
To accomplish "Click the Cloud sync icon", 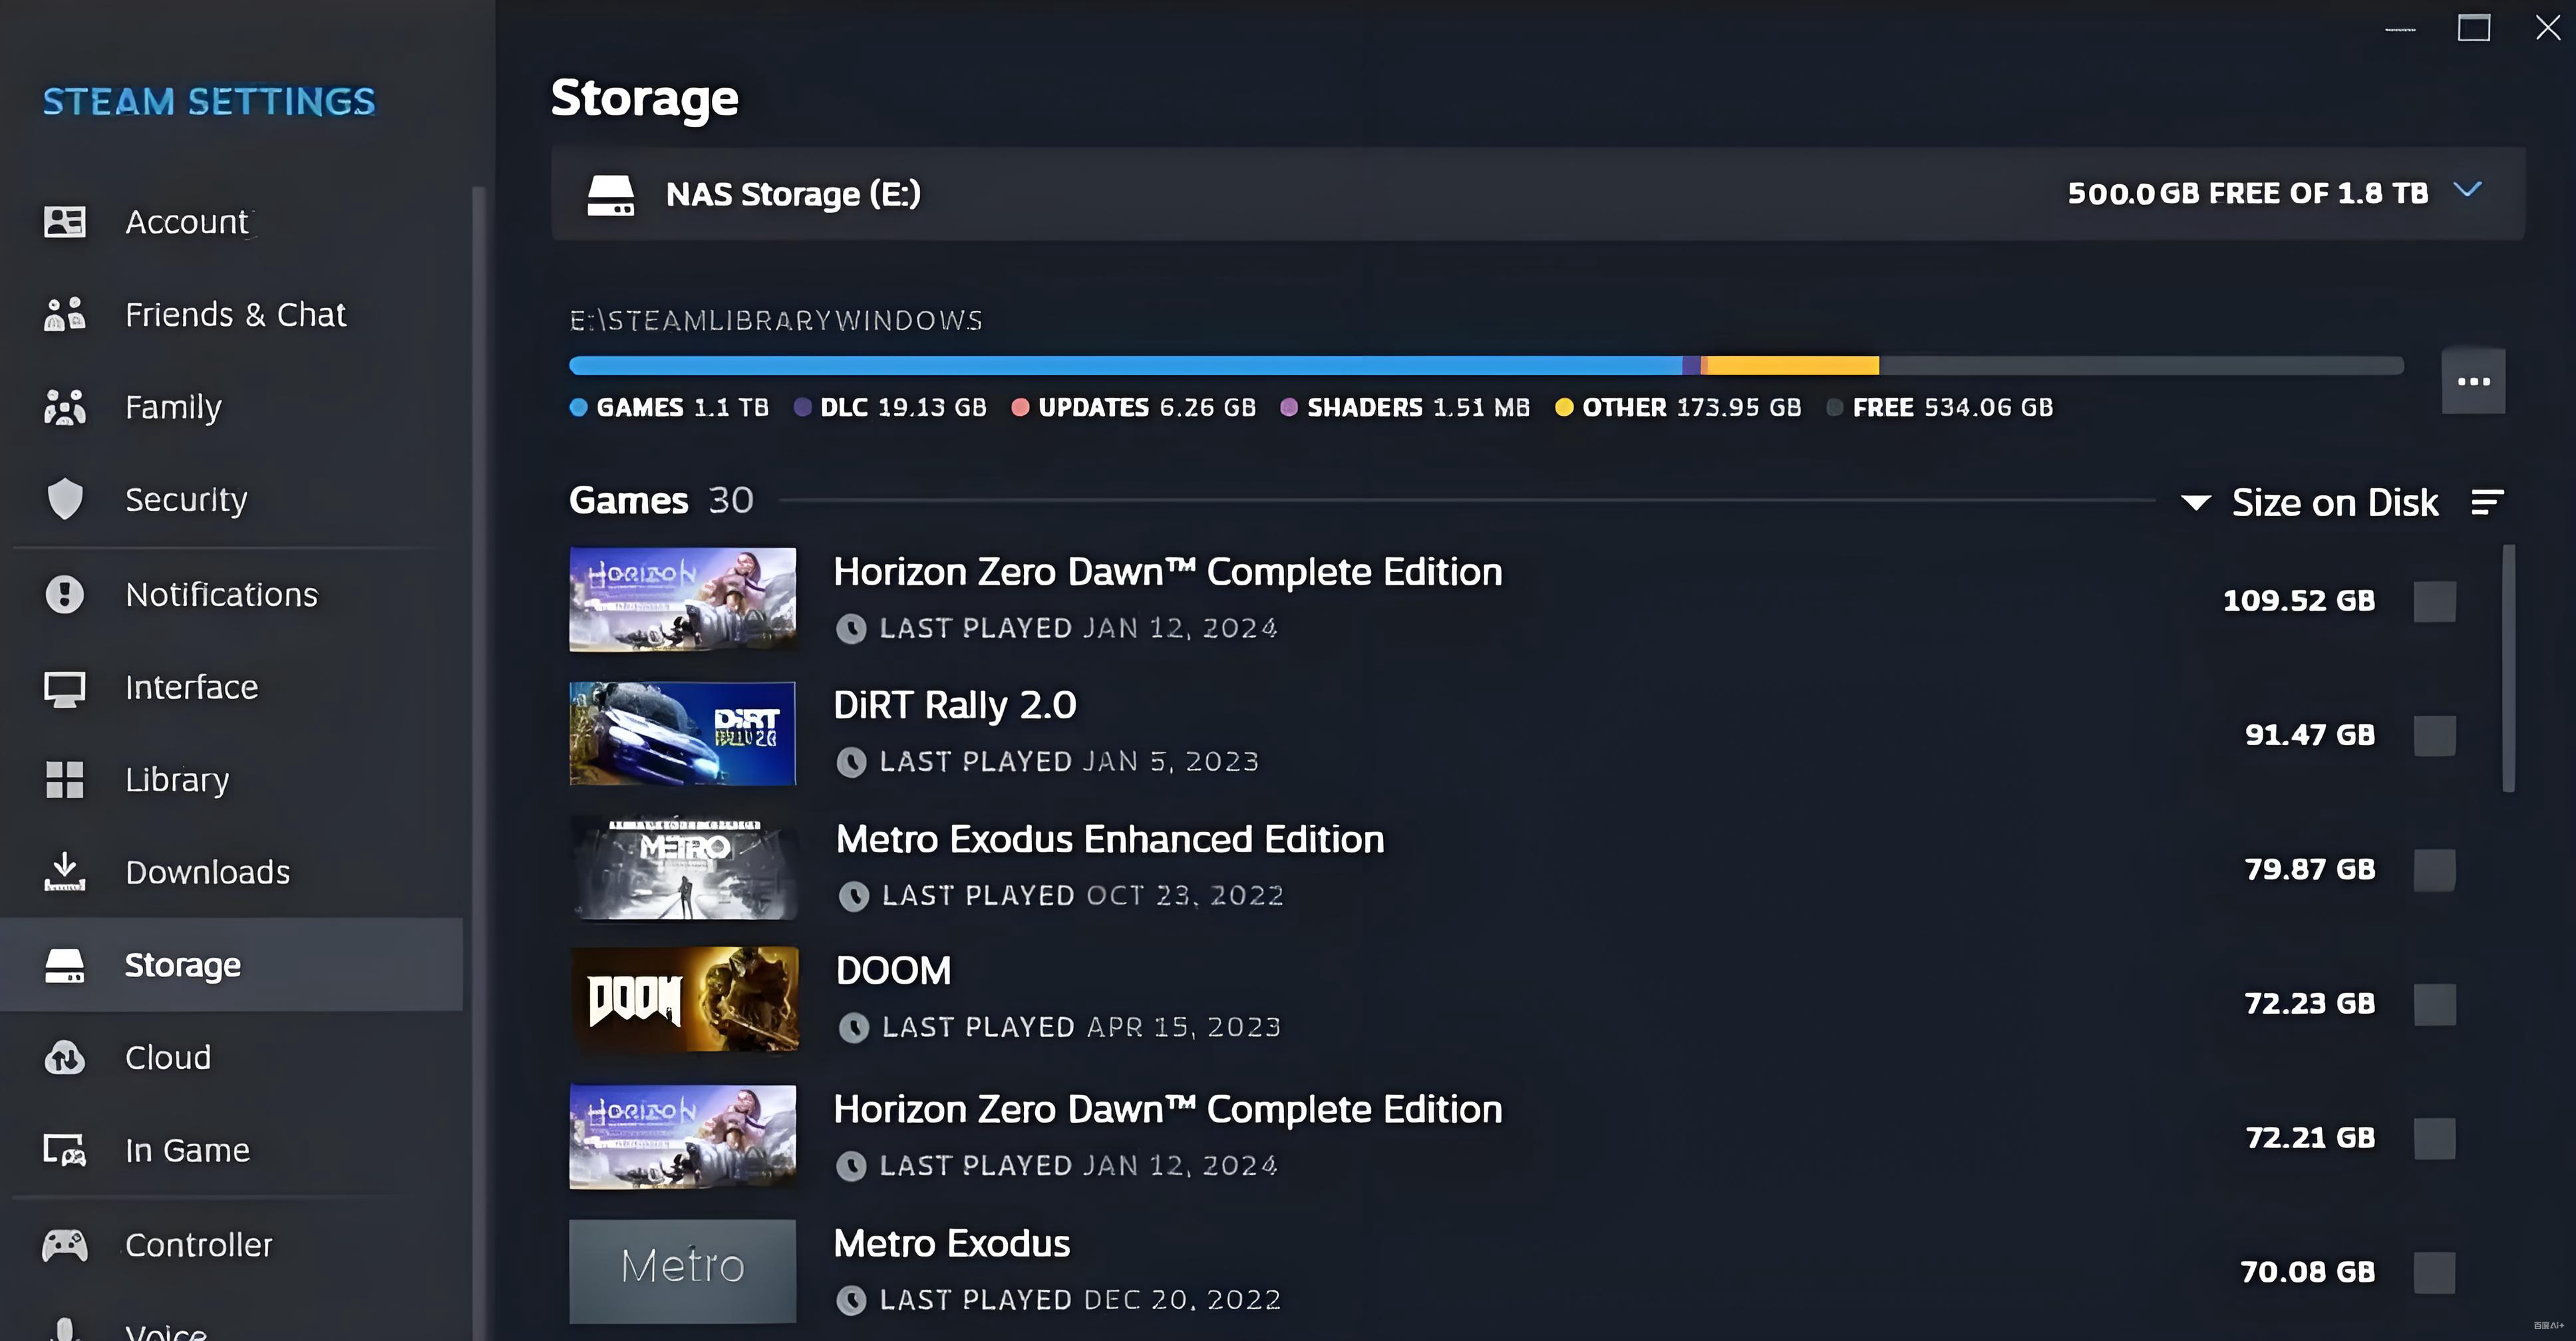I will point(65,1057).
